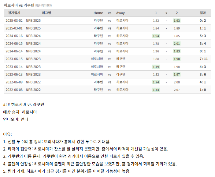Click the date 2023-06-13
215x177 pixels.
tap(14, 74)
